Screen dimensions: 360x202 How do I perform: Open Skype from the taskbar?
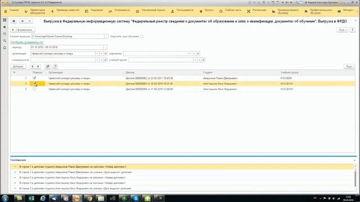click(136, 198)
